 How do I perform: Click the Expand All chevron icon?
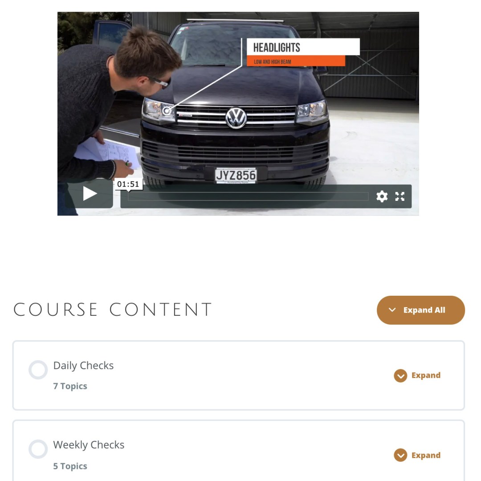[392, 310]
